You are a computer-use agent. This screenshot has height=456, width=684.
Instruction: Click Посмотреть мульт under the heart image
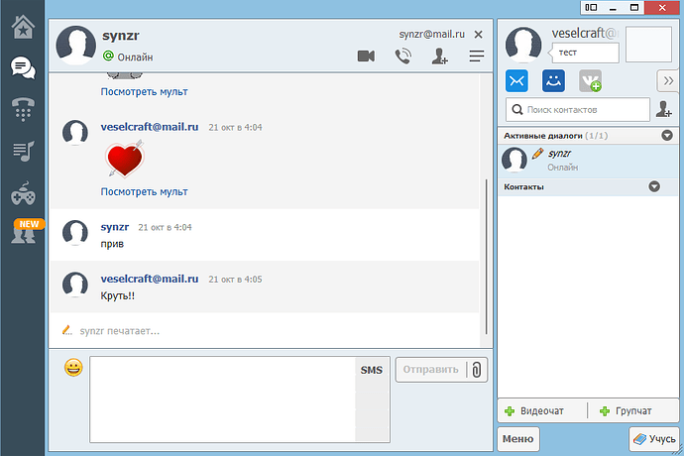point(144,191)
